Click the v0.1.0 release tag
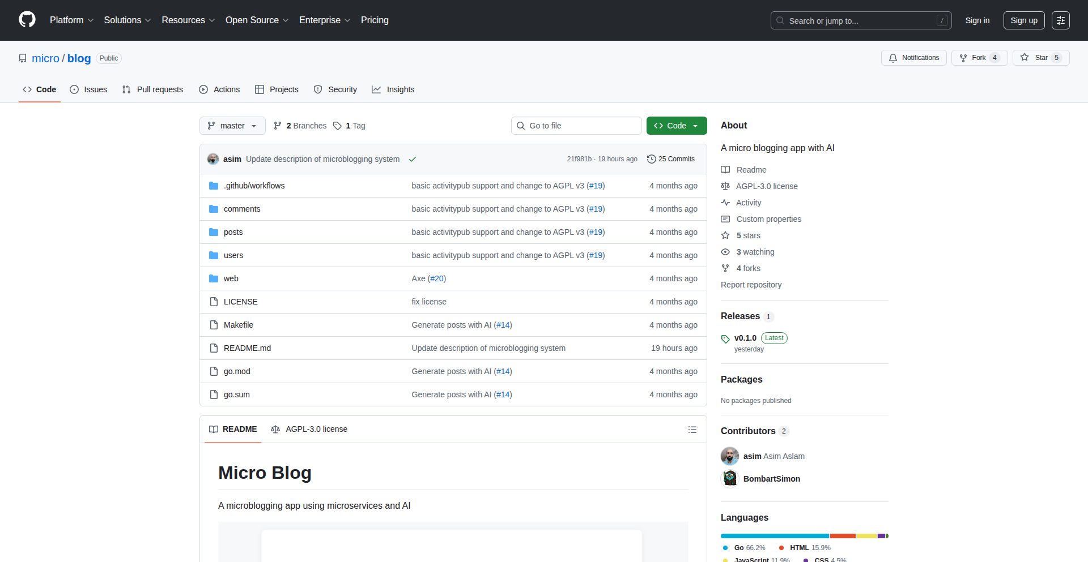The image size is (1088, 562). pos(745,338)
